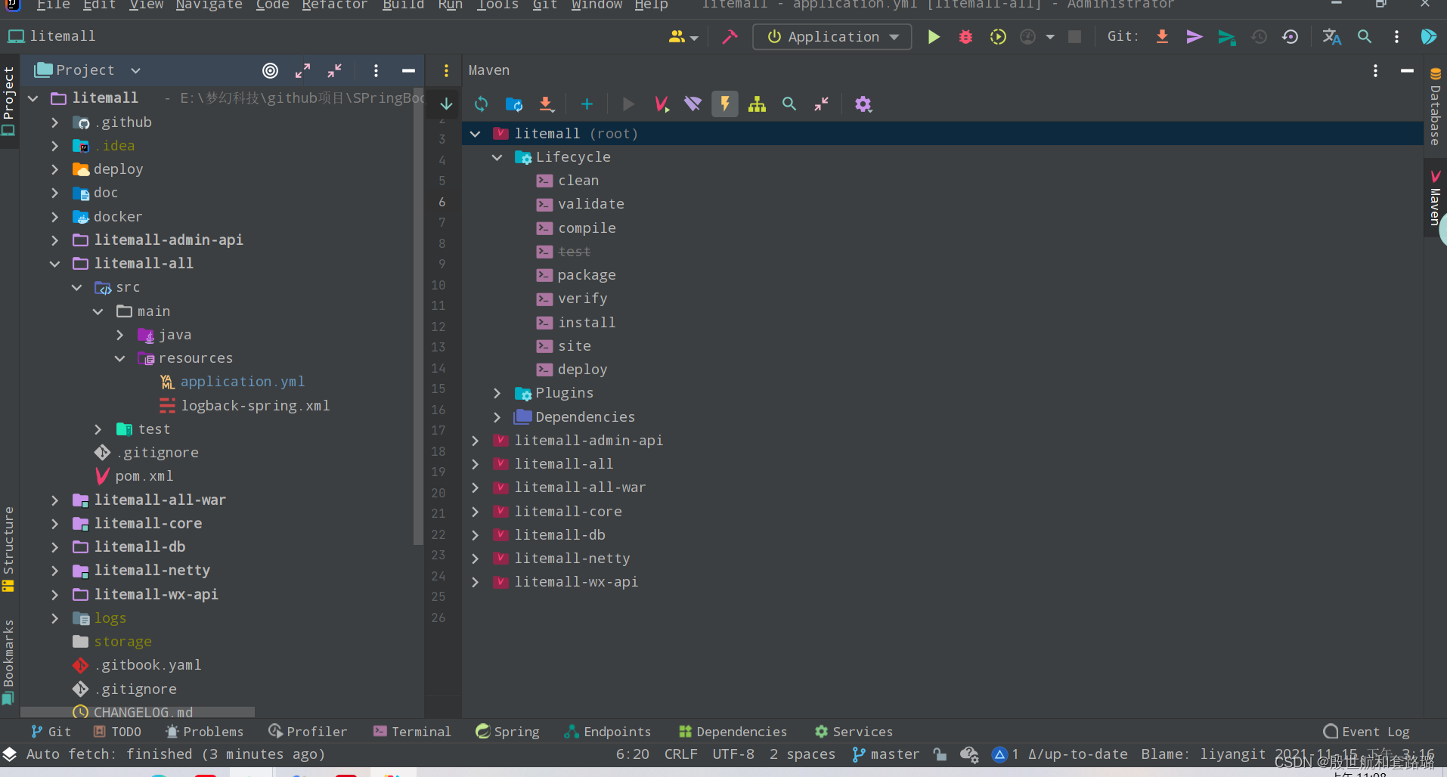The width and height of the screenshot is (1447, 777).
Task: Expand litemall-admin-api folder in Project tree
Action: click(x=54, y=240)
